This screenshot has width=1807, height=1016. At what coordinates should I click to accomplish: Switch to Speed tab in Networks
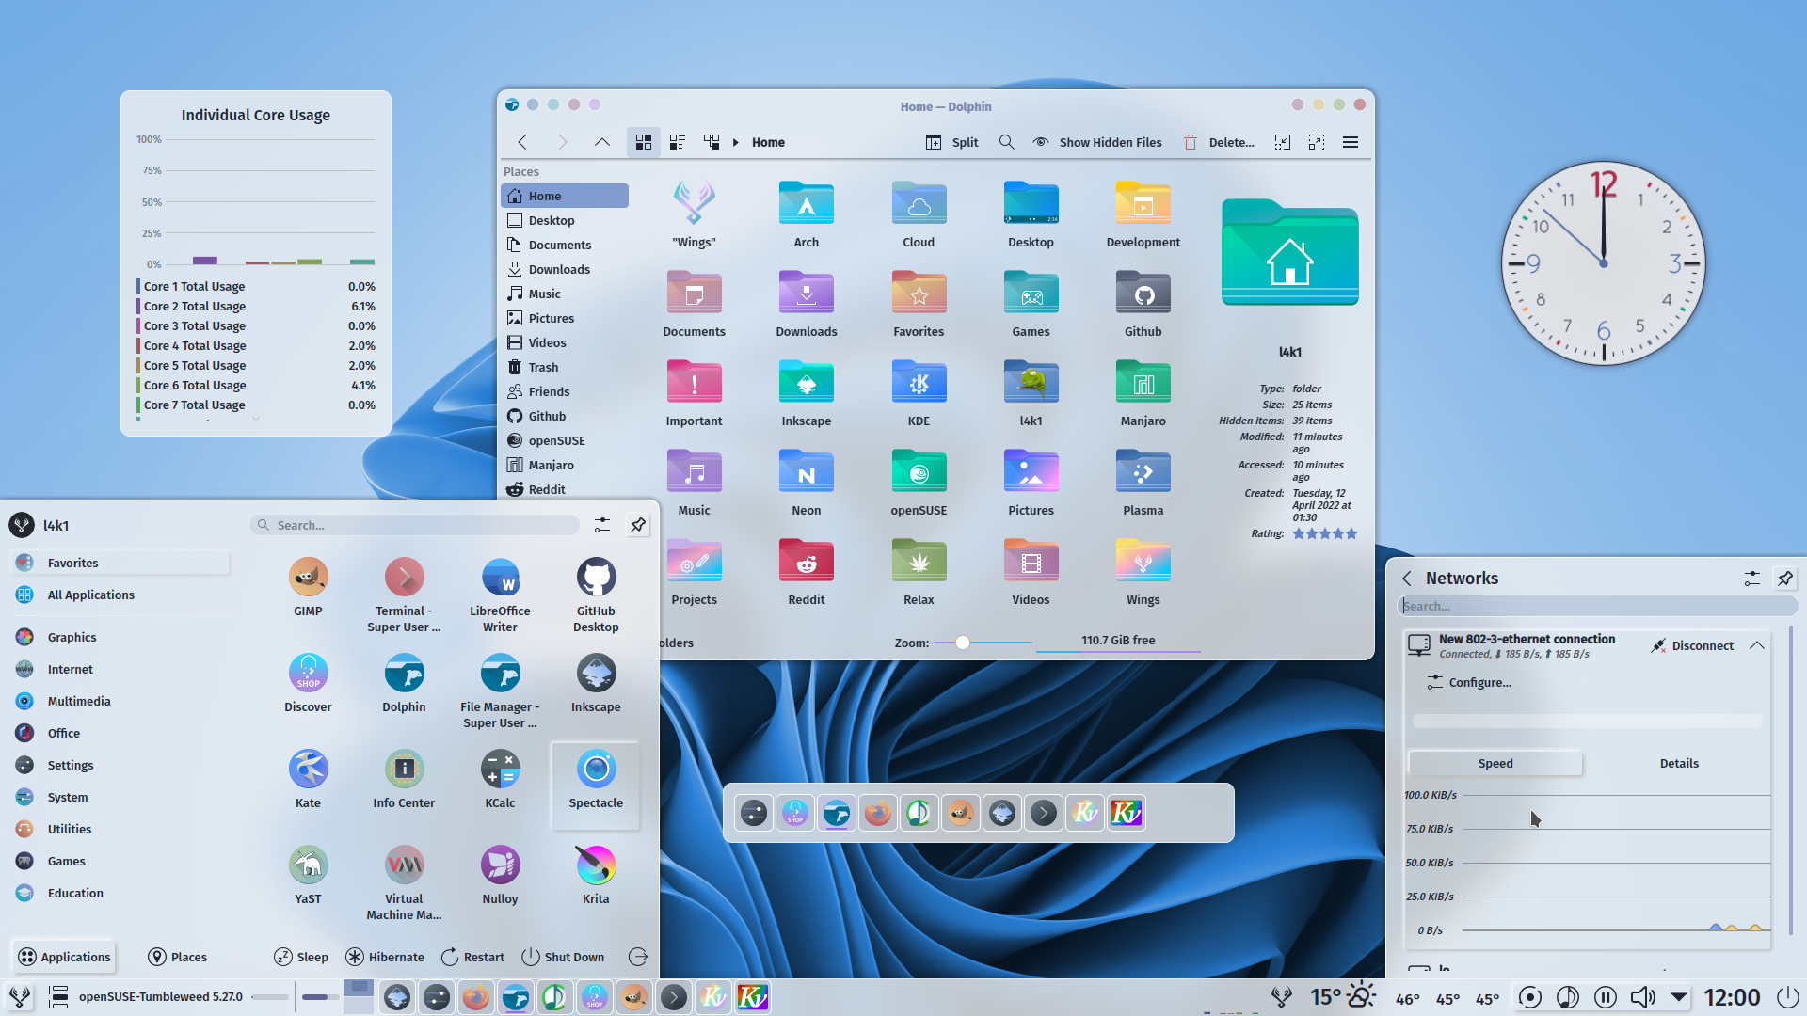click(x=1495, y=763)
